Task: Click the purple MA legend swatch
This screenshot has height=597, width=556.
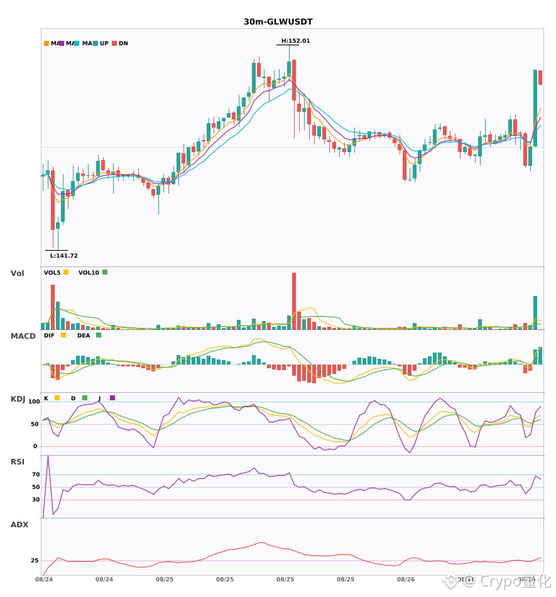Action: (62, 43)
